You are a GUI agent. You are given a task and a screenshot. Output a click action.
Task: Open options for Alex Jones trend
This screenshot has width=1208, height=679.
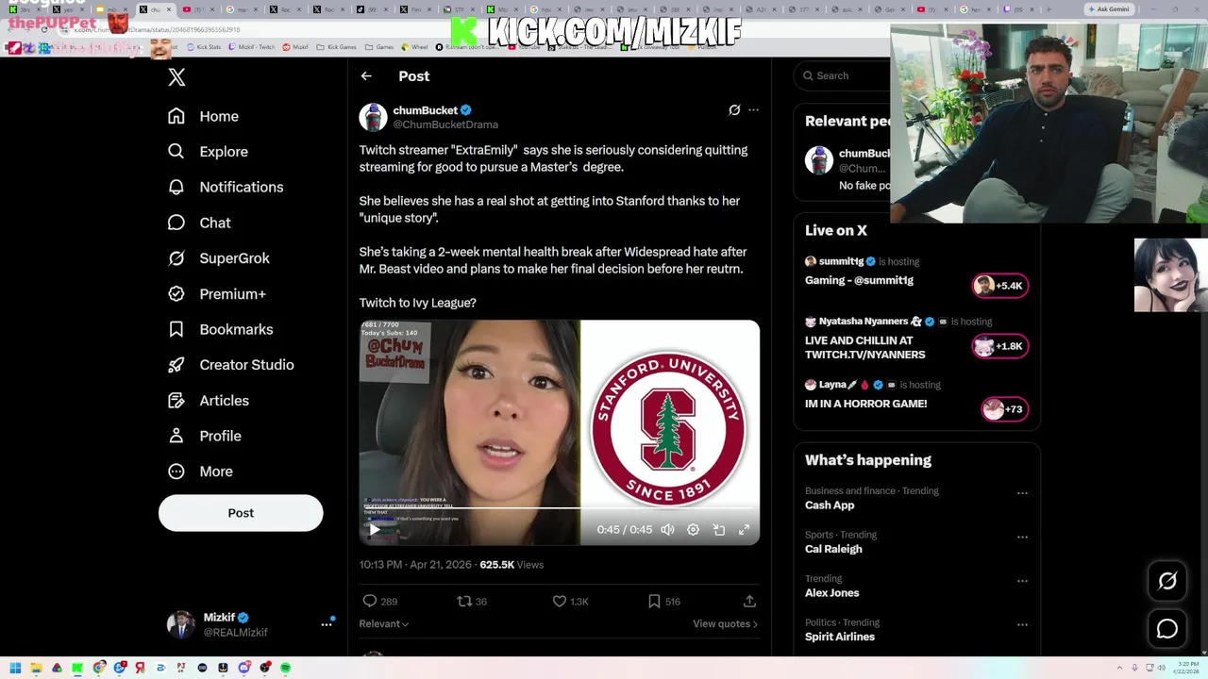(1022, 581)
